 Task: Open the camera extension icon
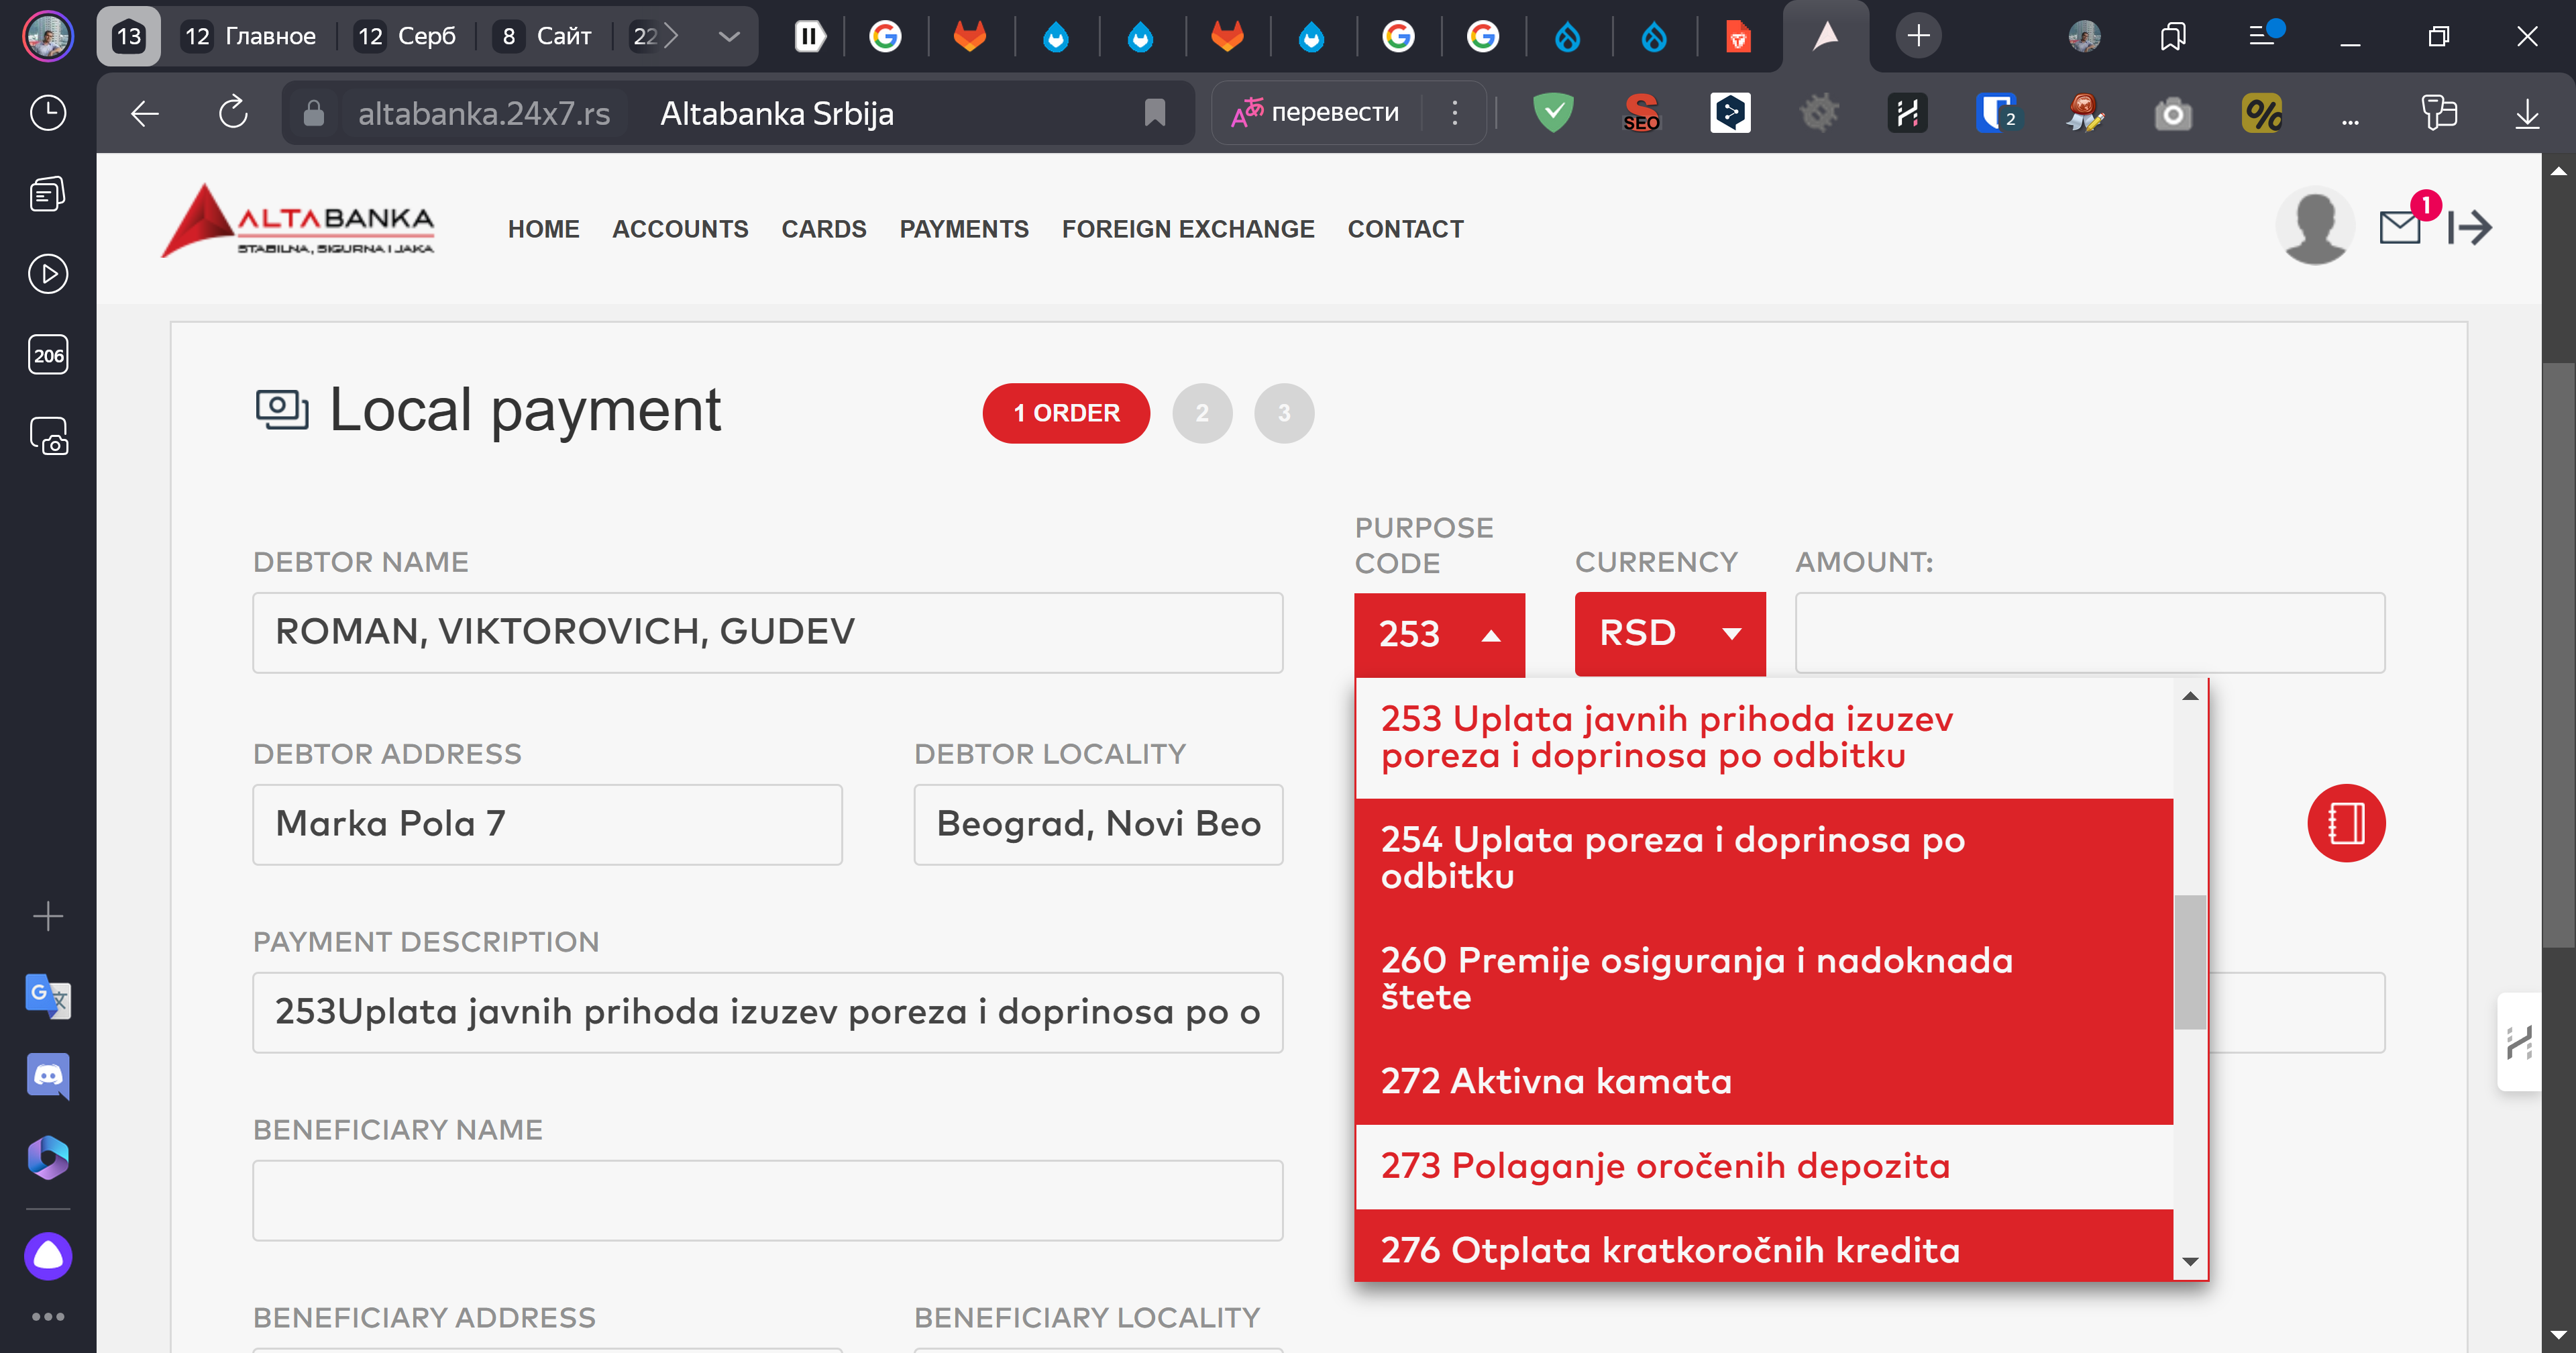[2172, 114]
